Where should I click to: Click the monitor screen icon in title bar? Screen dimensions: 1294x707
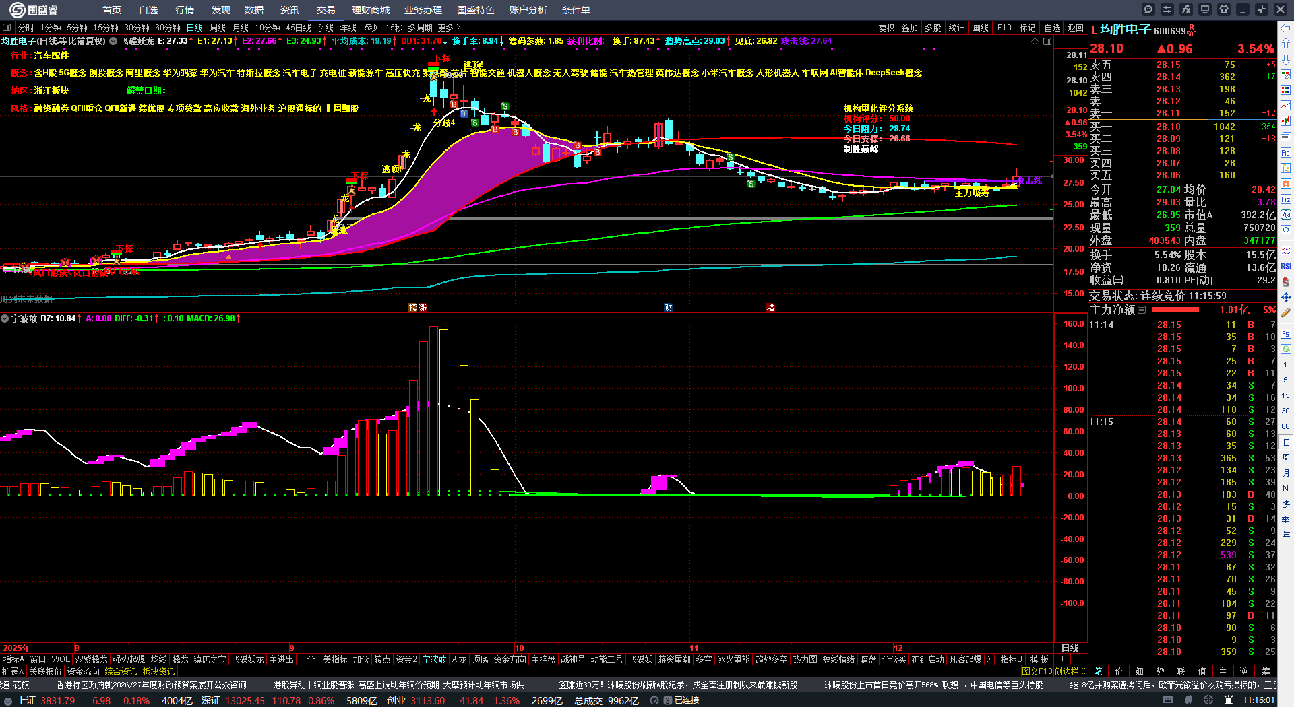(x=1205, y=9)
